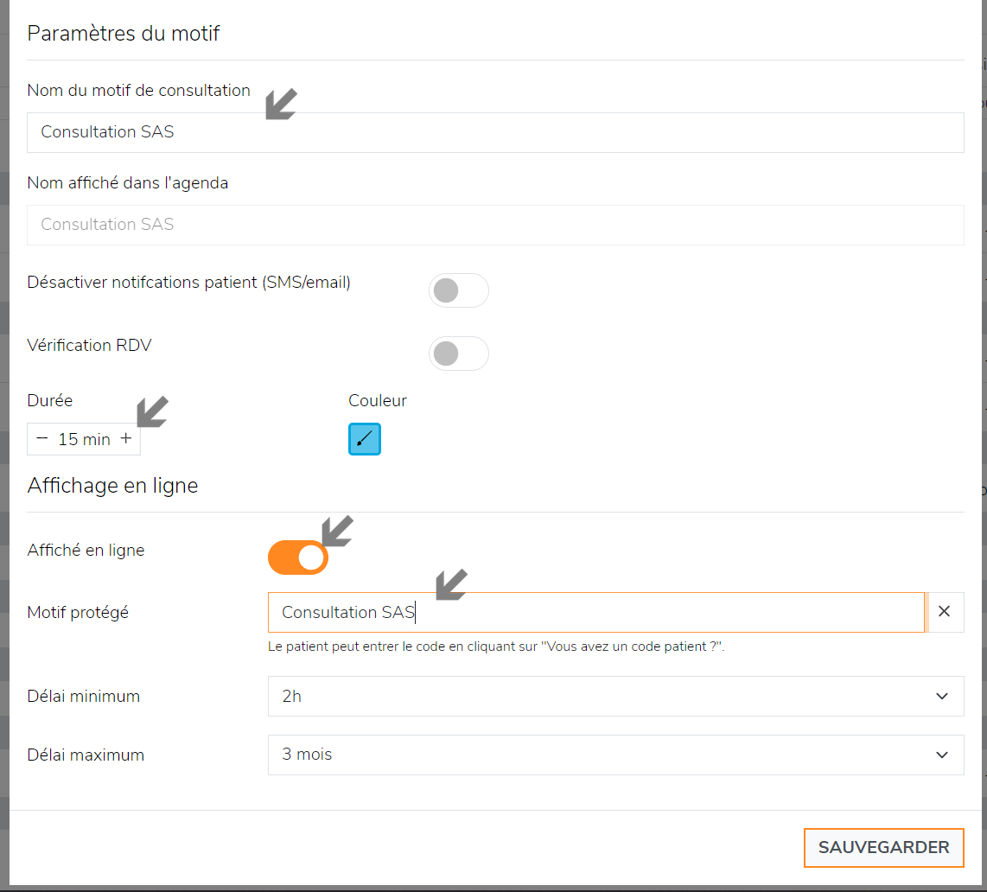Open the Délai minimum dropdown showing 2h

[615, 696]
